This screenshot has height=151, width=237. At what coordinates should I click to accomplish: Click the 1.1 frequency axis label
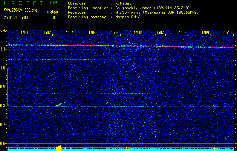click(x=3, y=49)
